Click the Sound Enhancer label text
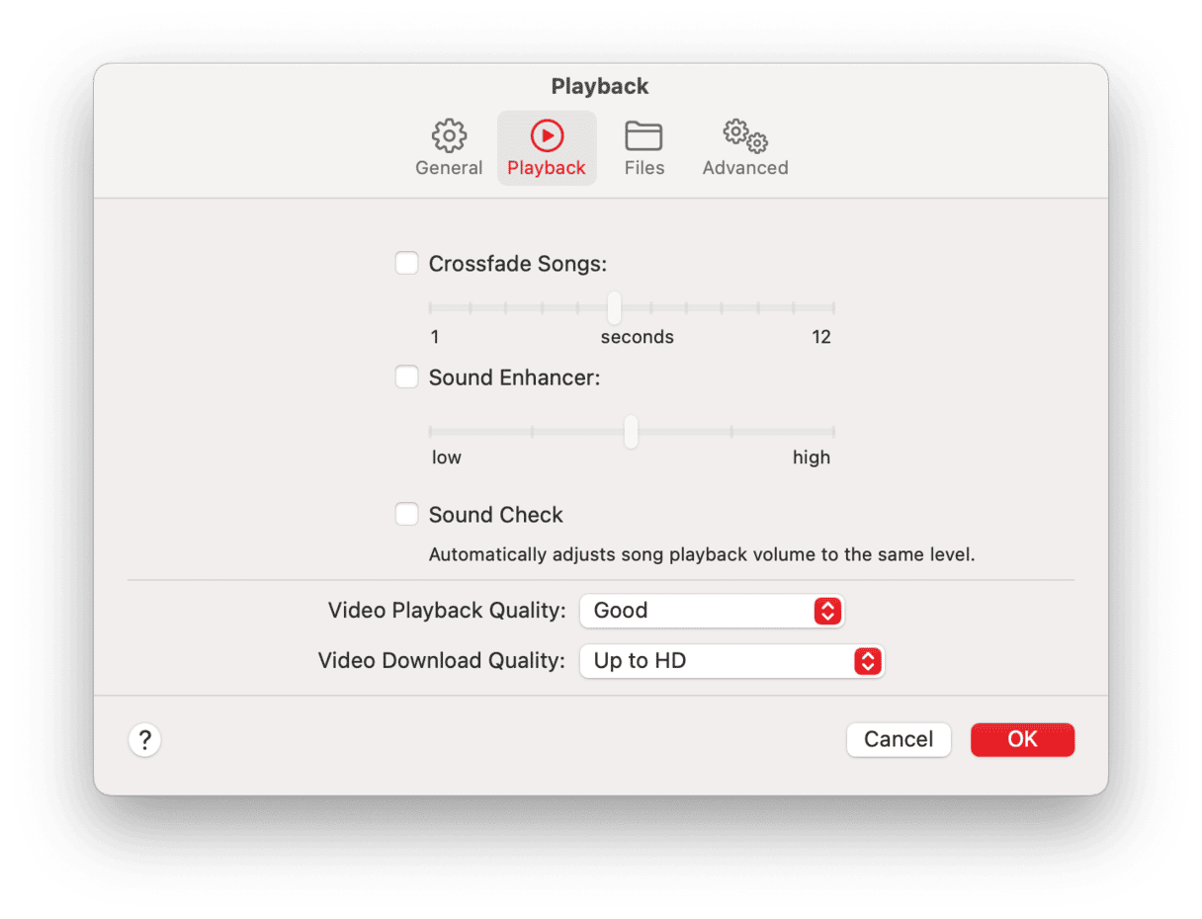 pyautogui.click(x=515, y=377)
